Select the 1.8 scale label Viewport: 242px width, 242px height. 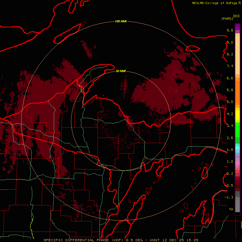point(230,150)
